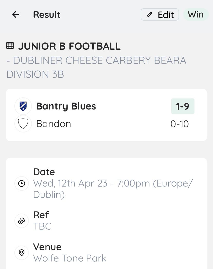Click the table grid icon beside competition
213x269 pixels.
[x=10, y=46]
